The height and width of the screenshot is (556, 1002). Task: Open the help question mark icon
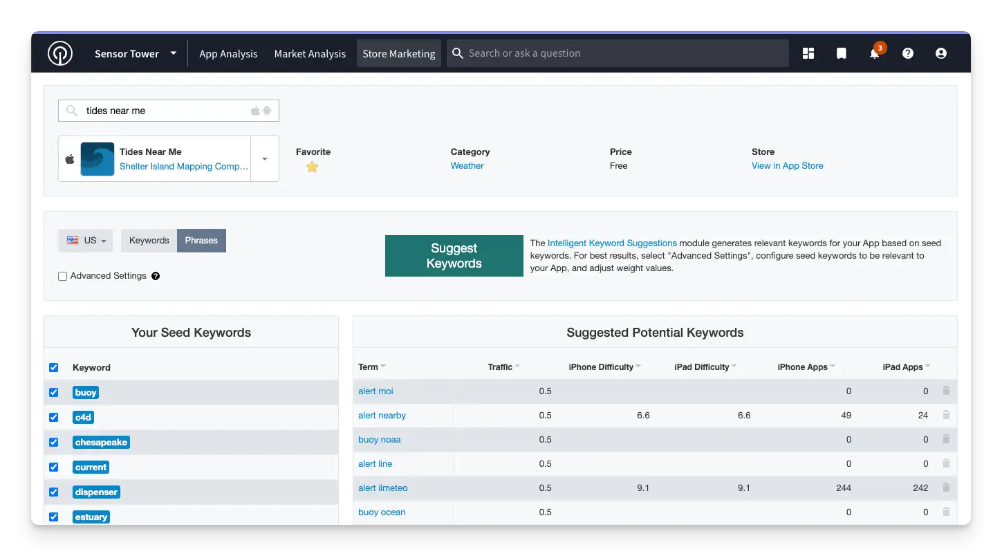tap(908, 53)
